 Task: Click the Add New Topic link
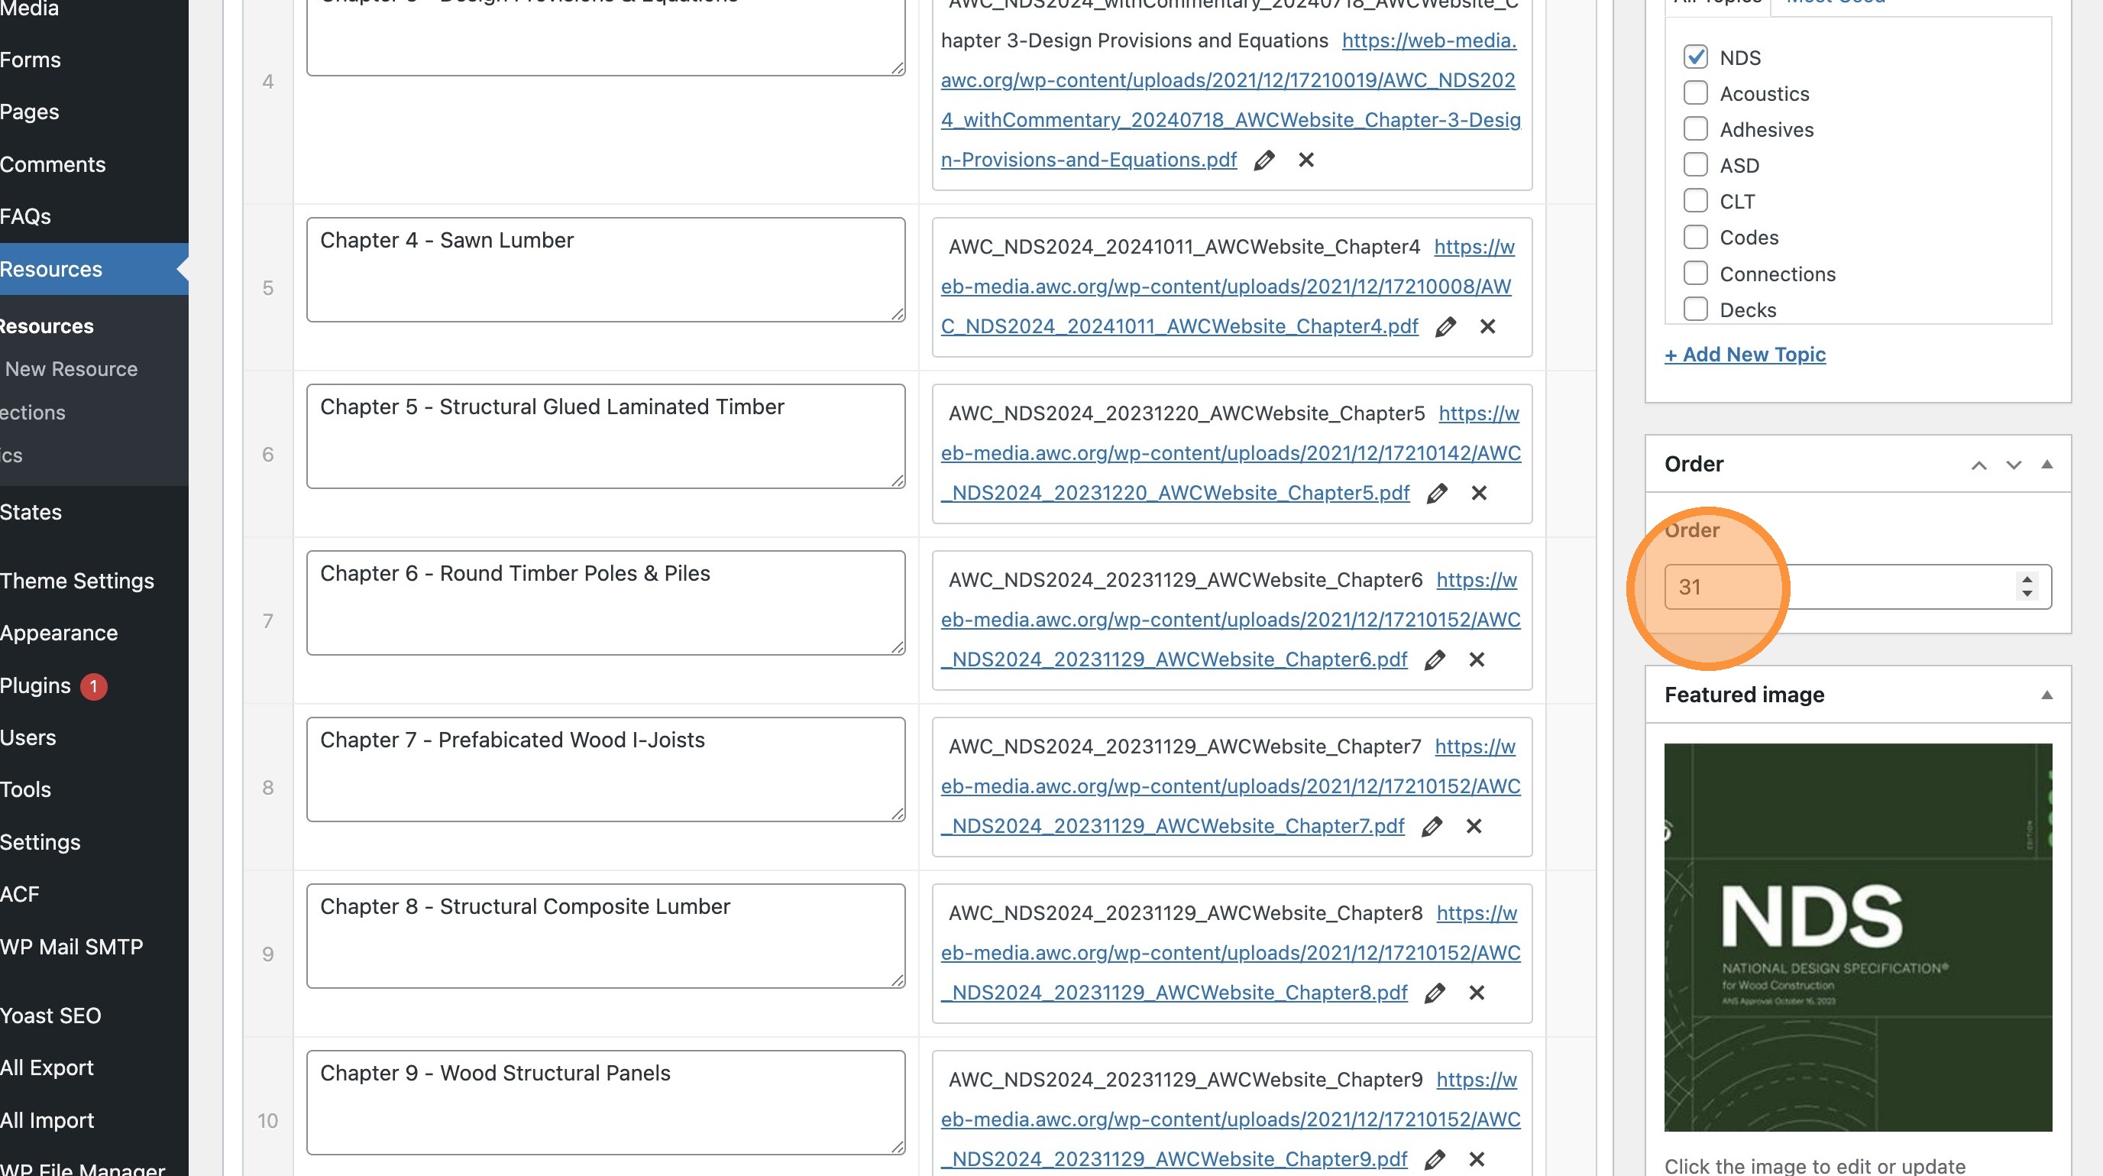pos(1745,355)
